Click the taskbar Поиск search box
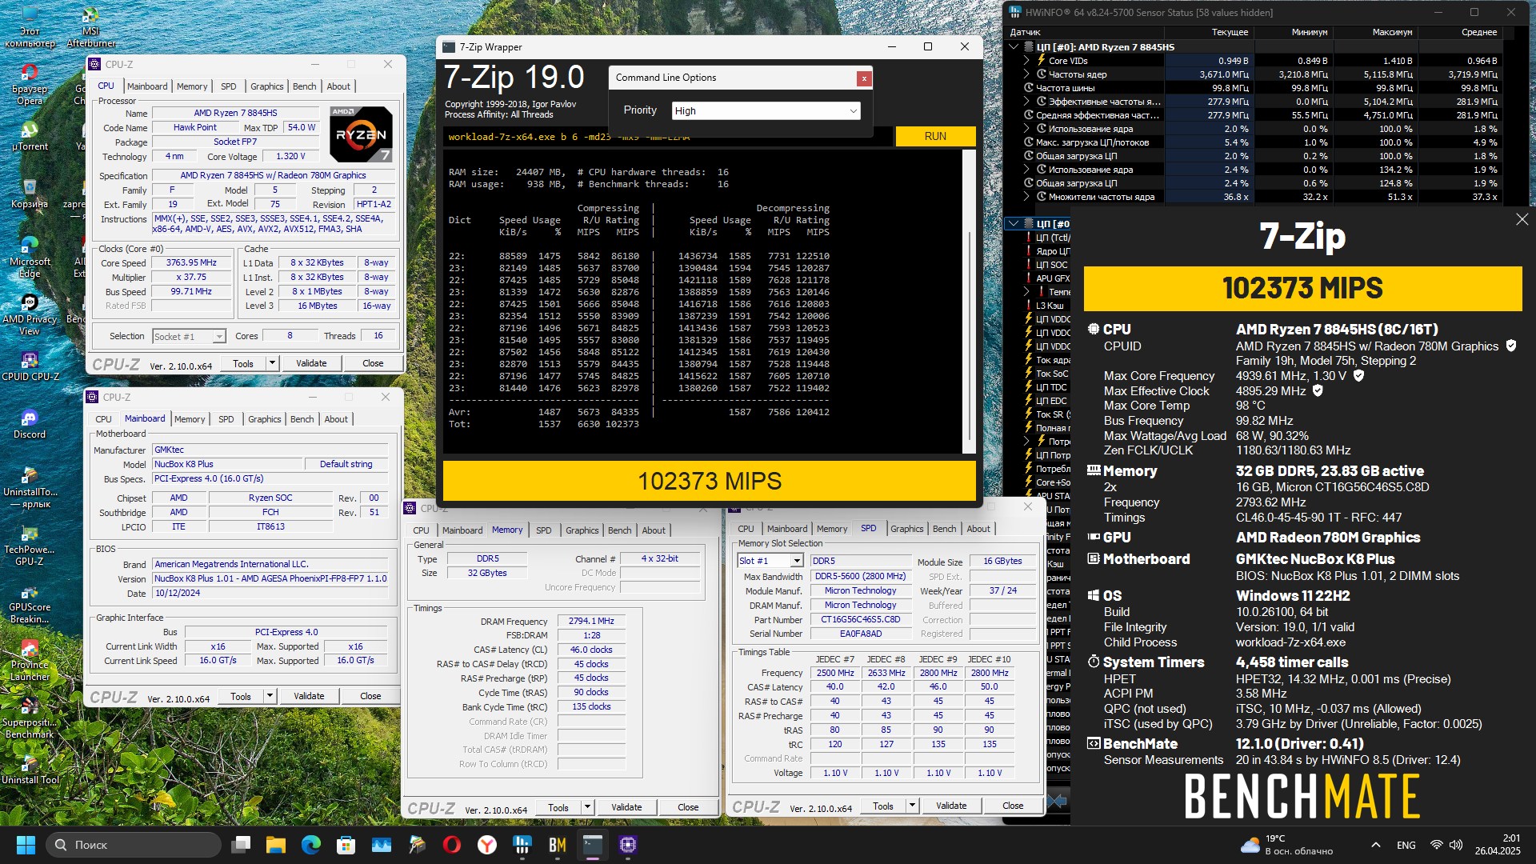The height and width of the screenshot is (864, 1536). tap(133, 845)
